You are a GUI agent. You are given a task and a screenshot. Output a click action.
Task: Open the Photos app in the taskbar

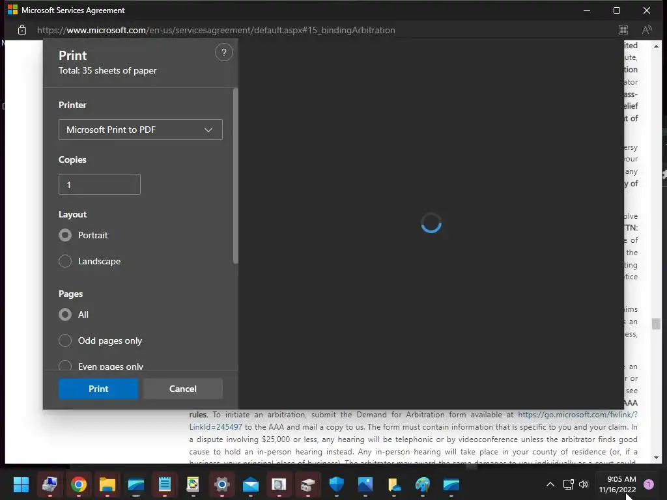point(365,484)
